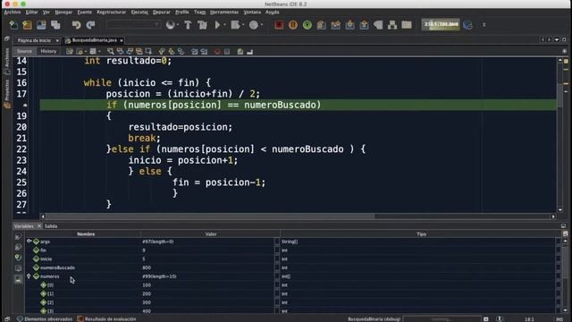
Task: Click the vertical scrollbar of the code editor
Action: click(x=560, y=135)
